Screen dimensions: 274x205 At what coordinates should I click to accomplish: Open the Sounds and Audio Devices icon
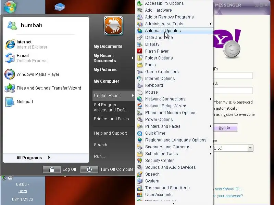(140, 167)
